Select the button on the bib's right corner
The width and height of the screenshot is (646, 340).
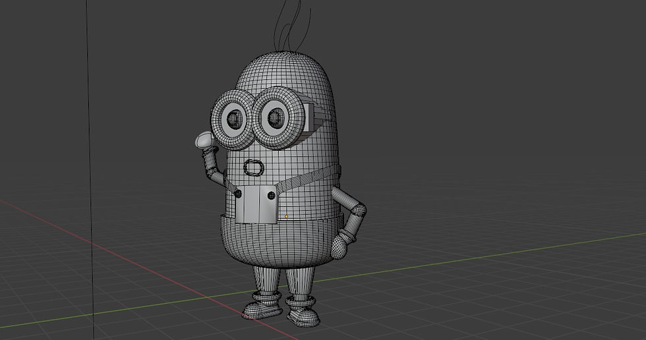(272, 196)
